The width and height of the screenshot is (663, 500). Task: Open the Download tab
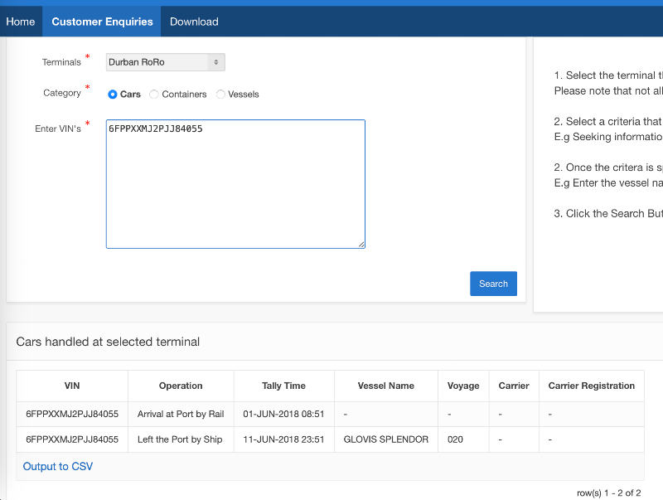(194, 22)
